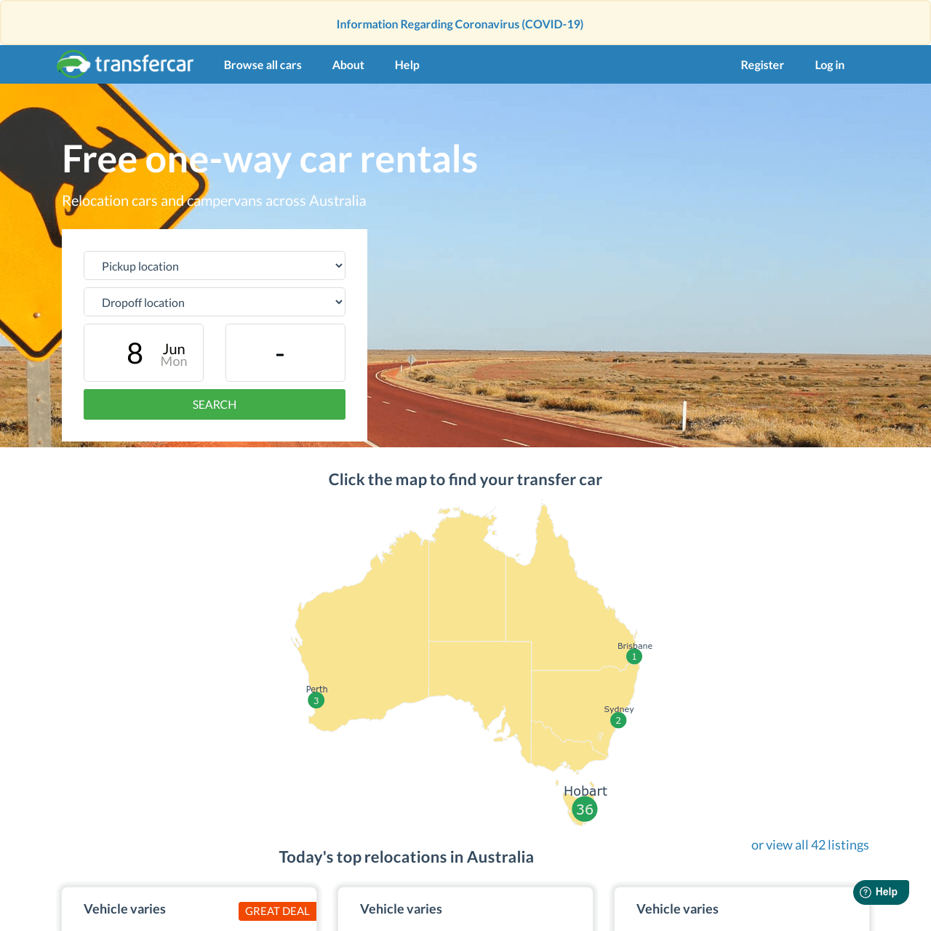Open the Coronavirus information banner link
Screen dimensions: 931x931
click(x=460, y=24)
